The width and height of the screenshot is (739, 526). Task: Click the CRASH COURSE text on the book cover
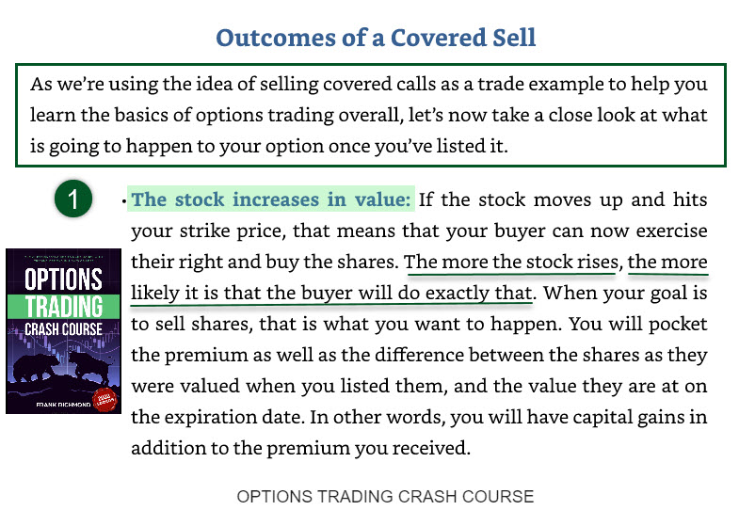tap(64, 331)
